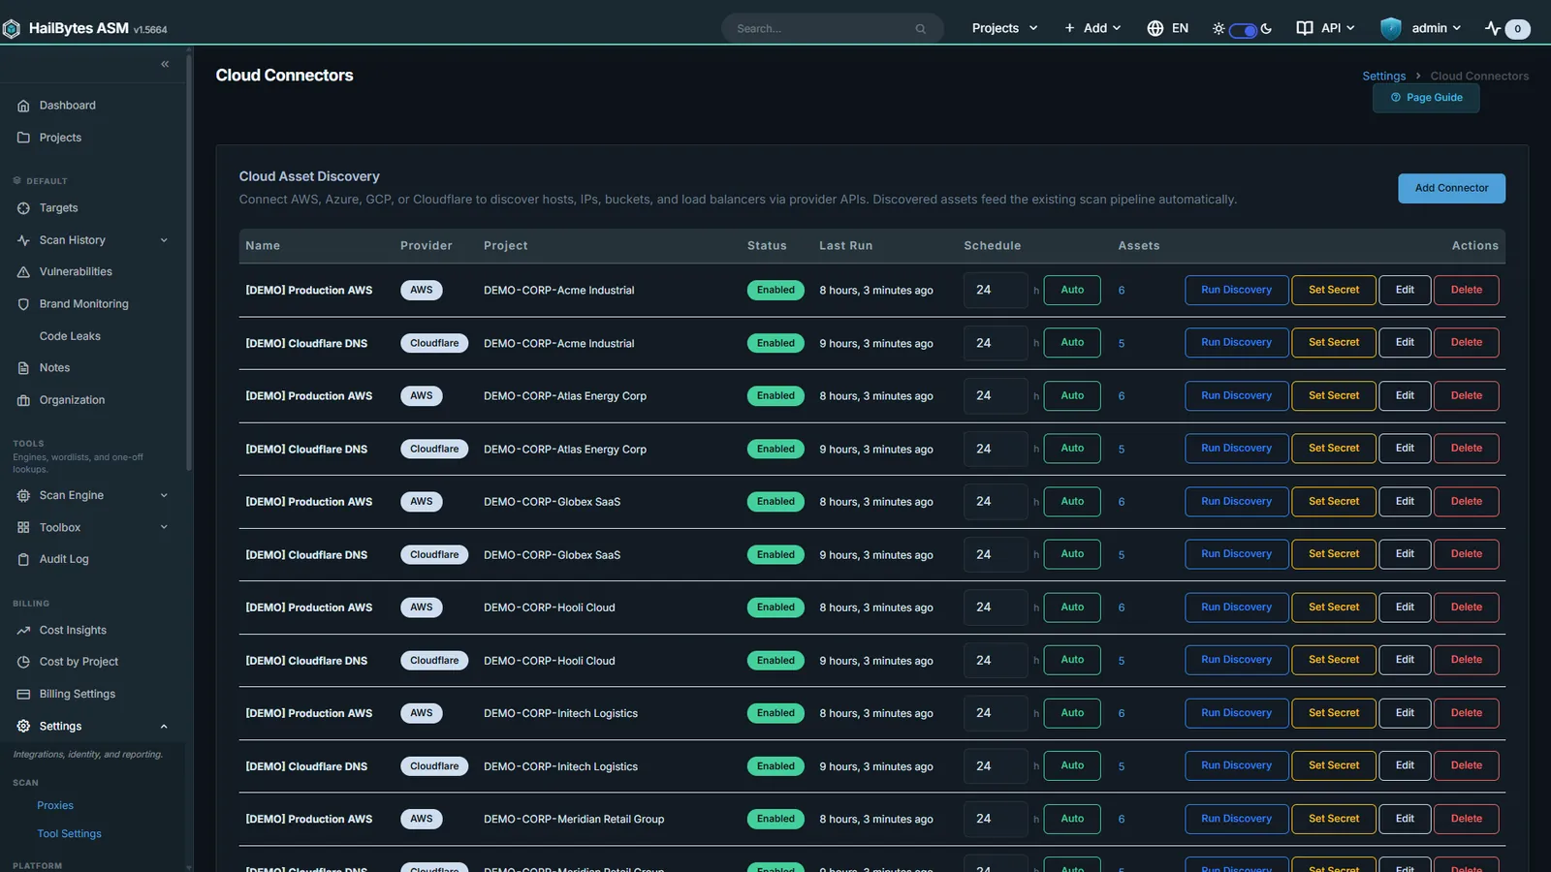Click the Cost by Project pie icon
This screenshot has height=872, width=1551.
(23, 662)
